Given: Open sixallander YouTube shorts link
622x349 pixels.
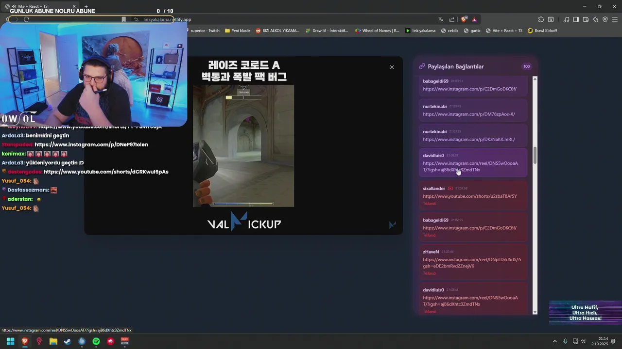Looking at the screenshot, I should click(x=470, y=196).
